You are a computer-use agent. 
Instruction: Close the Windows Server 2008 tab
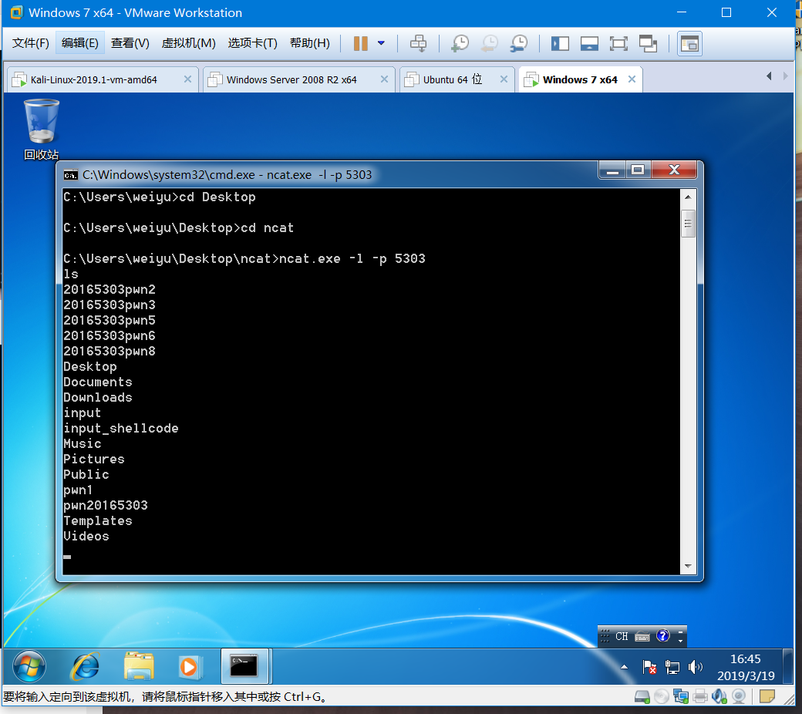click(x=384, y=79)
